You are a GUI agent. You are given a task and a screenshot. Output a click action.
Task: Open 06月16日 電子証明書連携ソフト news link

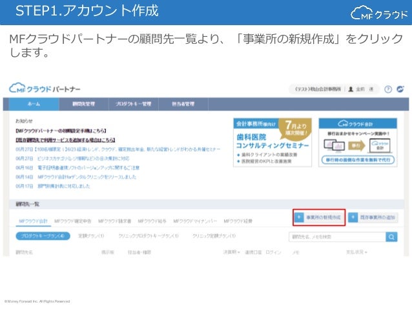point(77,168)
